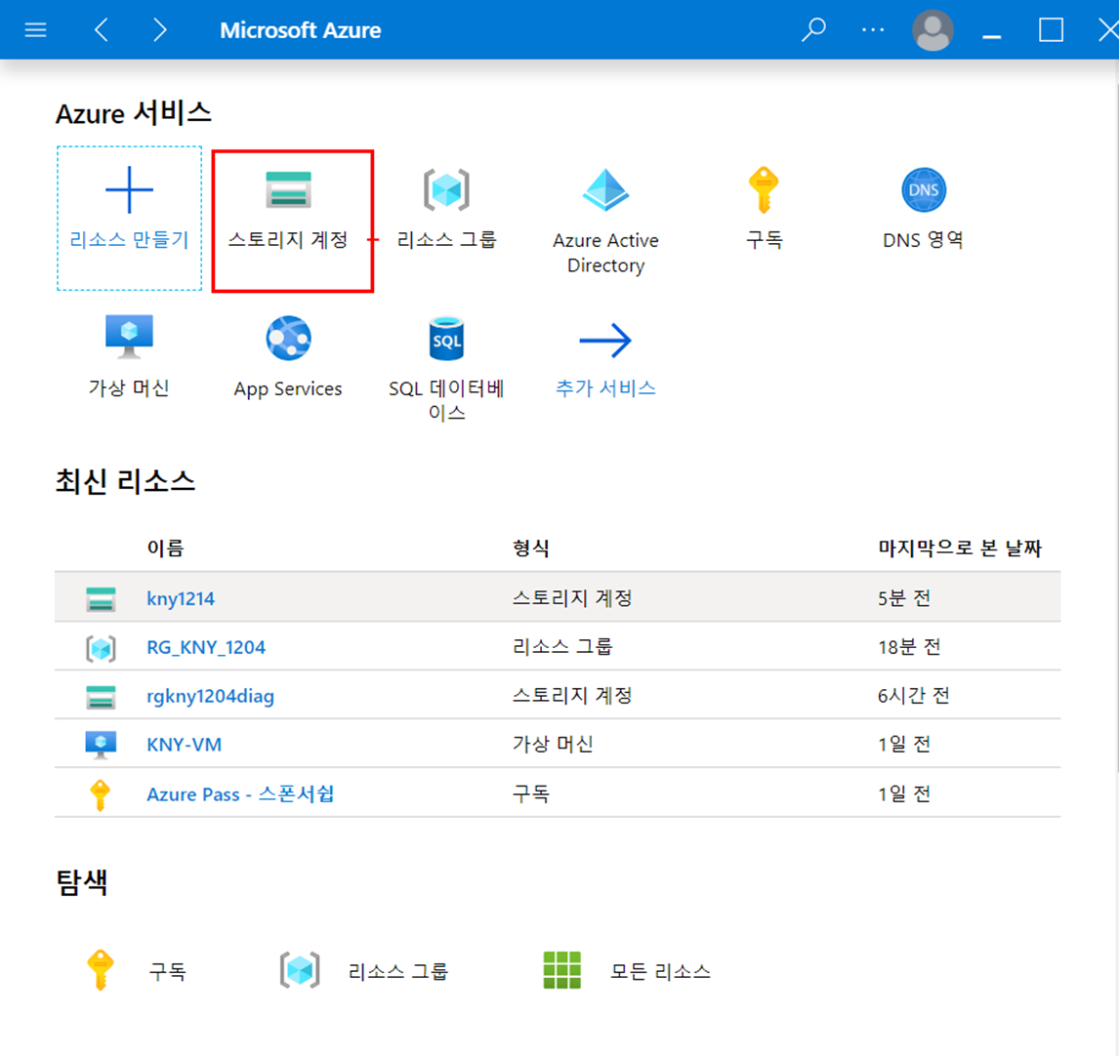Open 리소스 그룹 service icon at top
Image resolution: width=1119 pixels, height=1056 pixels.
pos(447,189)
